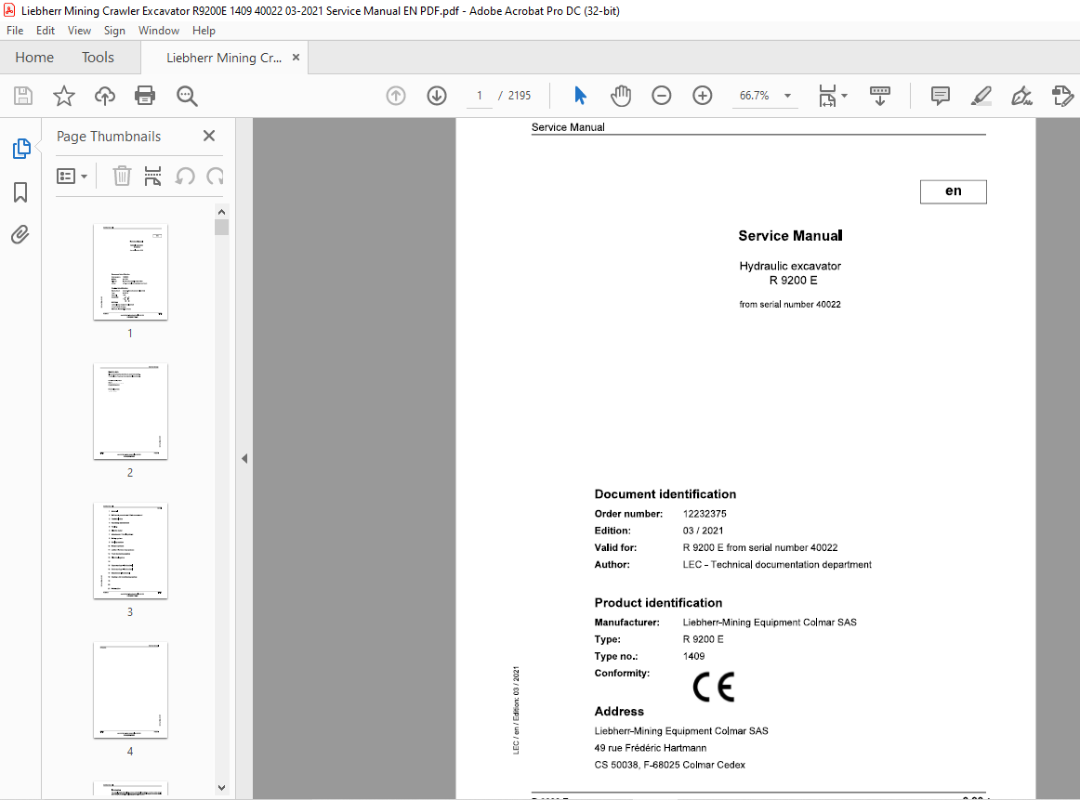Click order number 12232375 text
The image size is (1080, 800).
(x=705, y=514)
